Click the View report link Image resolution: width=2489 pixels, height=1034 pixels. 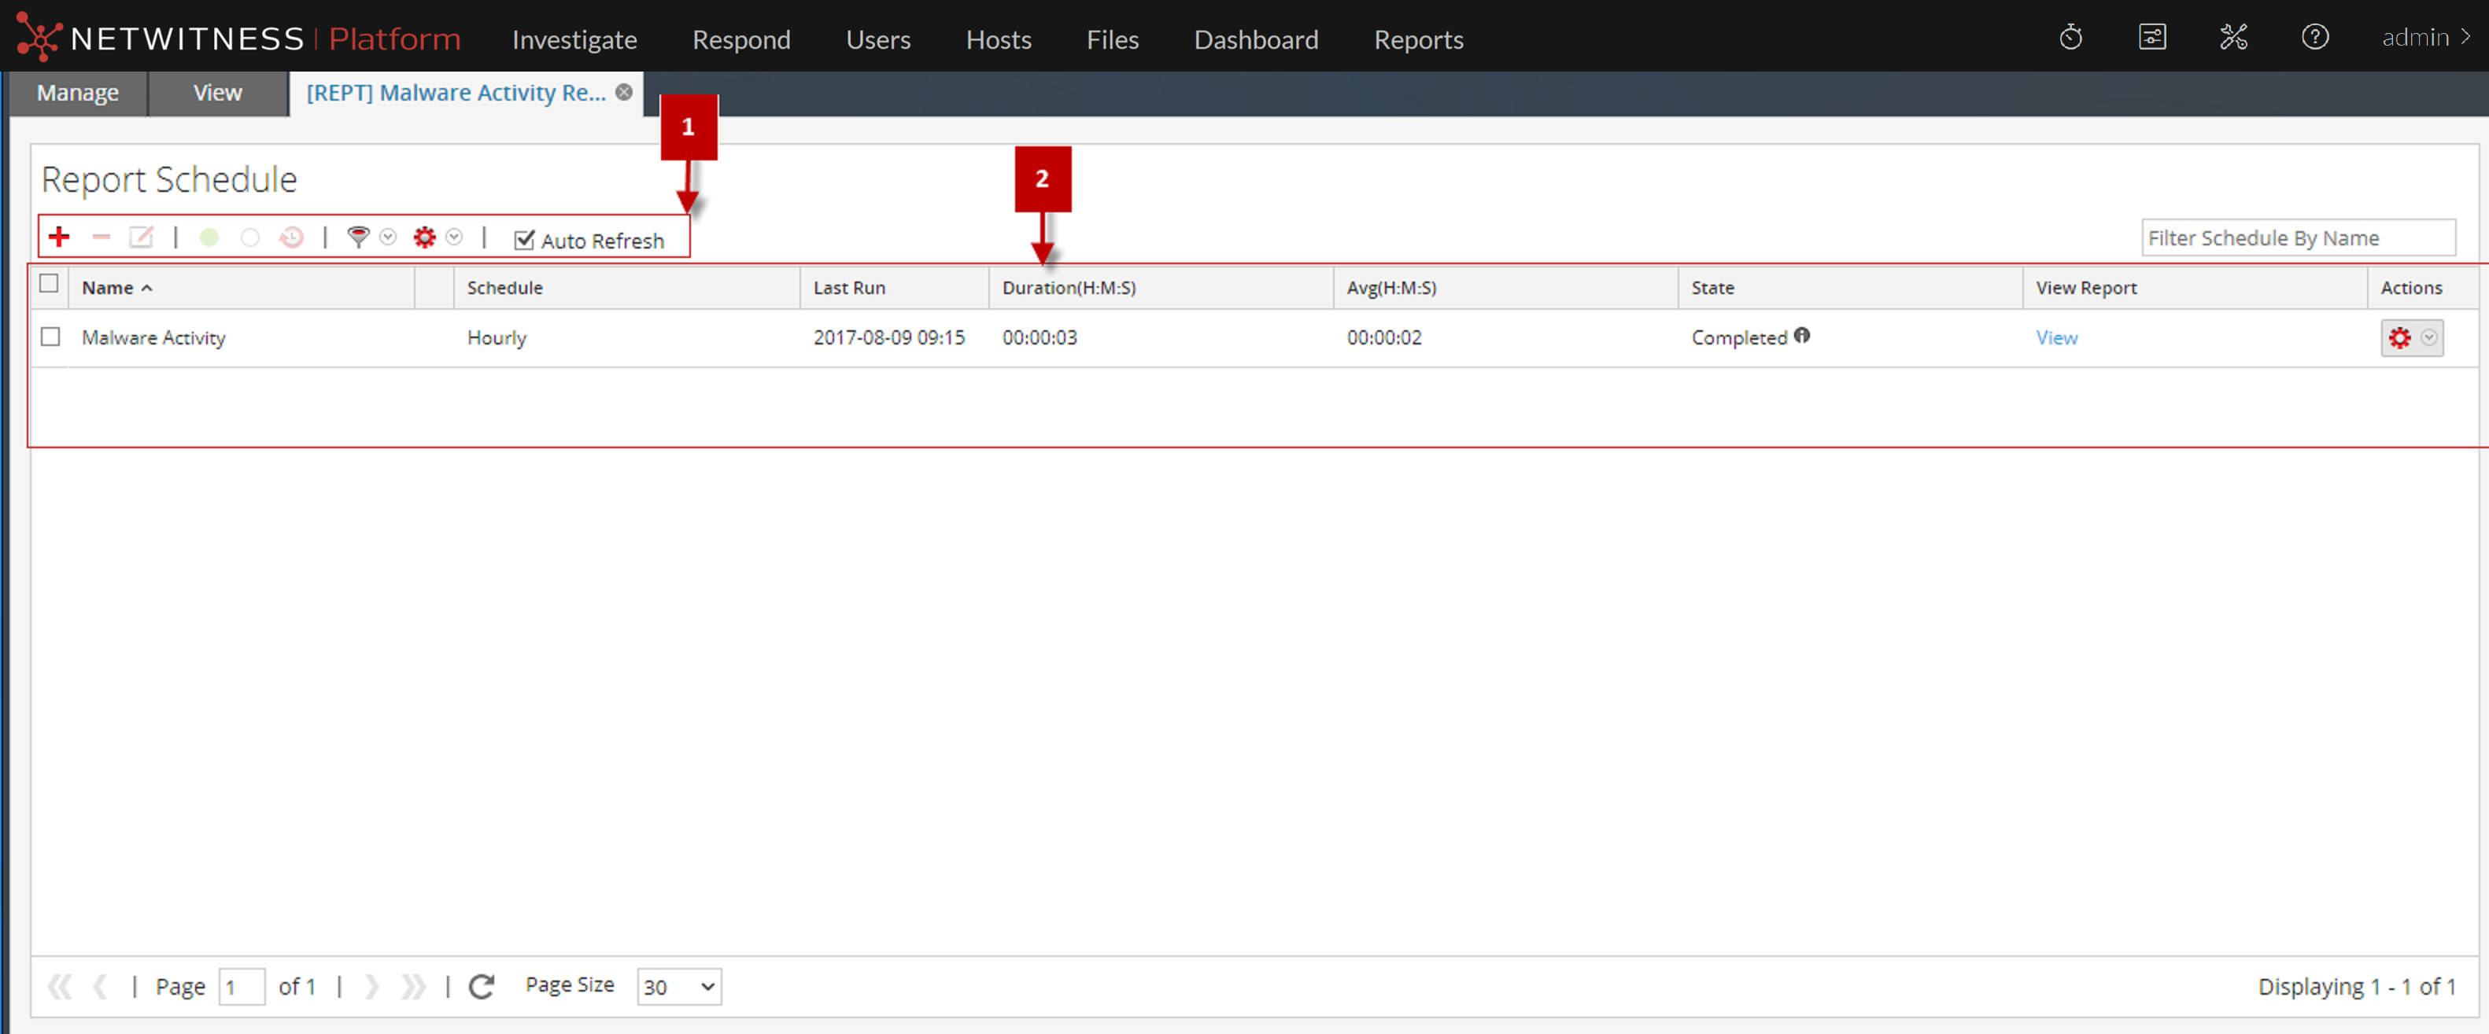(x=2056, y=338)
